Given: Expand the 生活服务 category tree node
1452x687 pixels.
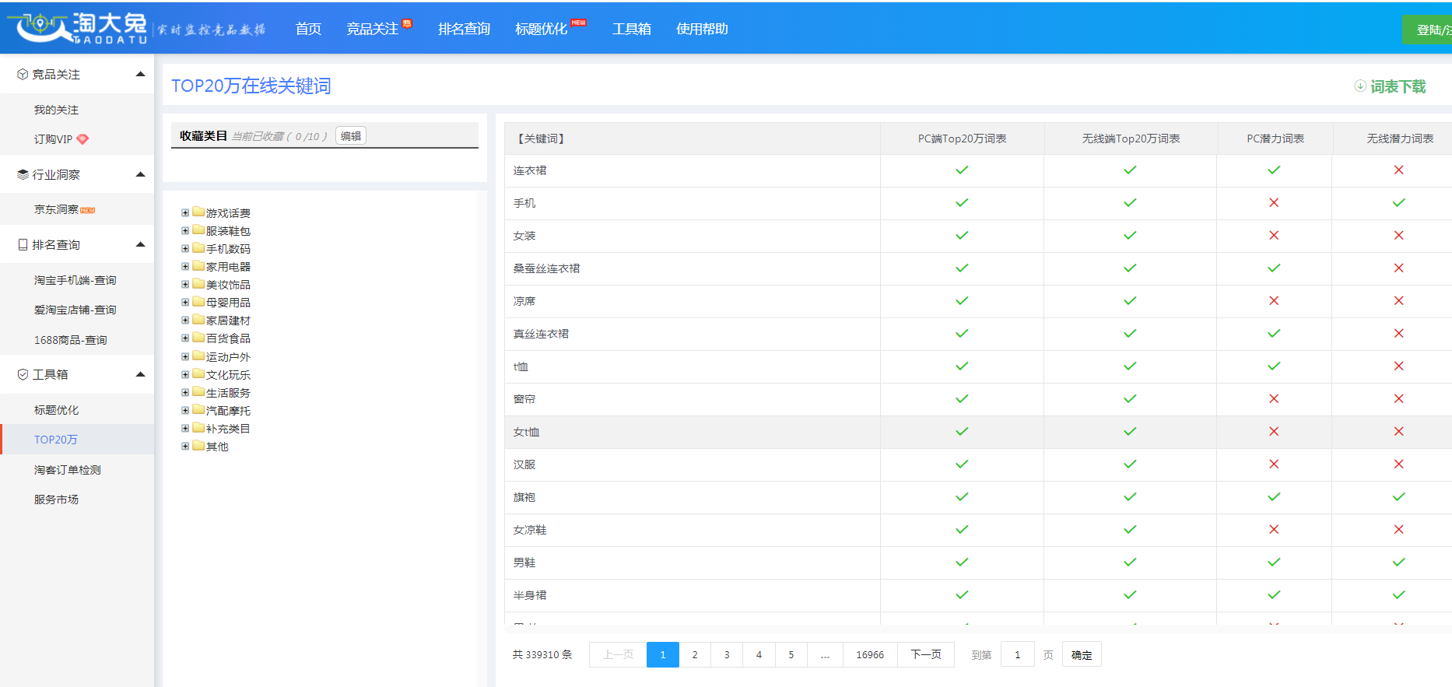Looking at the screenshot, I should pyautogui.click(x=185, y=393).
